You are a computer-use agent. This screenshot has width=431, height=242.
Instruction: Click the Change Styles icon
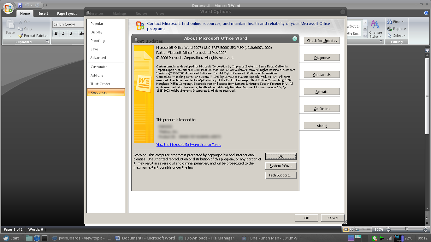(375, 25)
